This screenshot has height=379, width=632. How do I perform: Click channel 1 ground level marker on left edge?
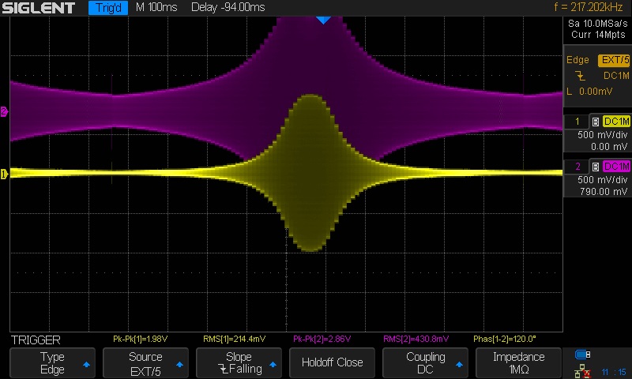pos(4,174)
